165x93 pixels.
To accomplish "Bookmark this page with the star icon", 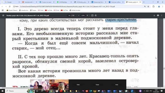I will pyautogui.click(x=148, y=6).
